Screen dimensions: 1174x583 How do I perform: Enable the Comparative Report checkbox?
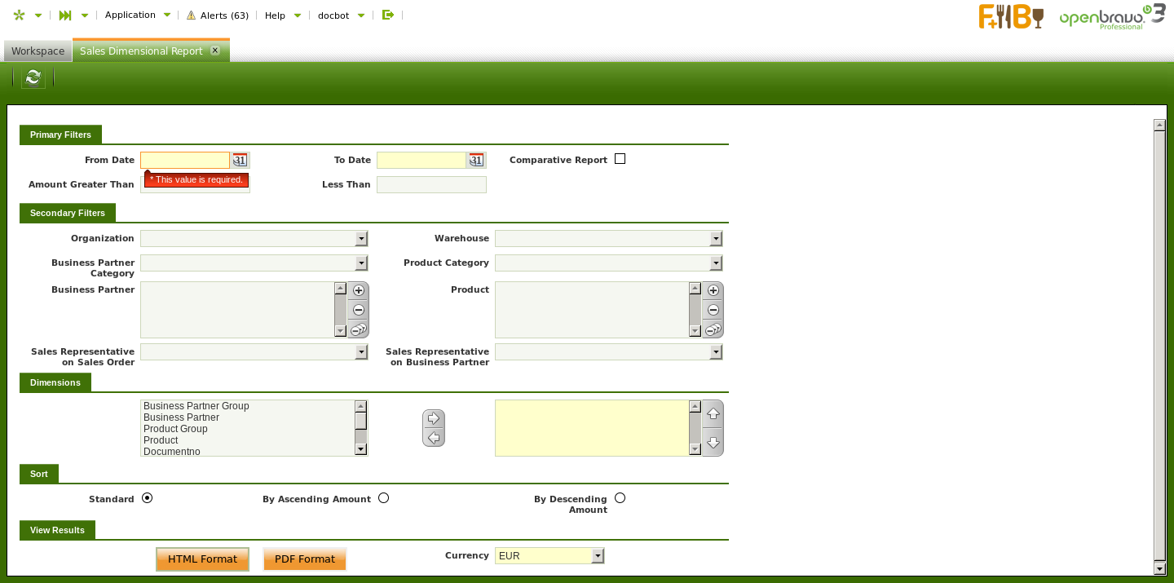620,159
